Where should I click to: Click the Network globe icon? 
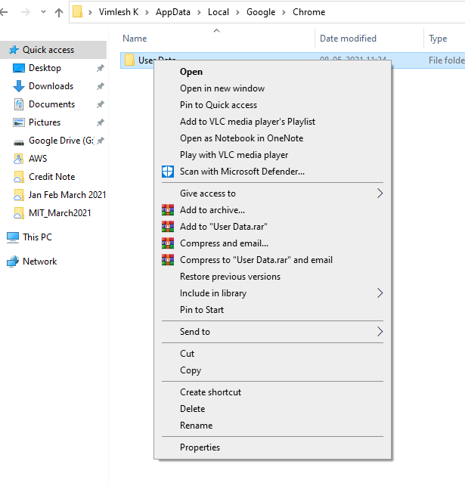pos(13,262)
